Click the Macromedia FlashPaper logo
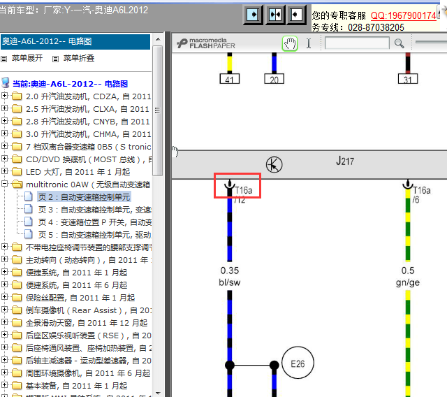The height and width of the screenshot is (397, 447). 206,43
